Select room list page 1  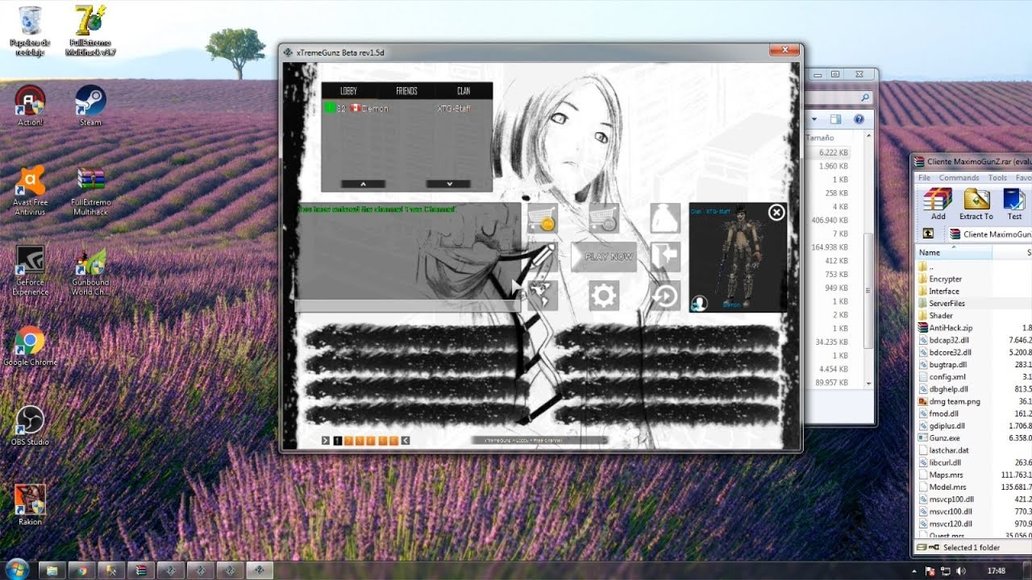point(338,441)
